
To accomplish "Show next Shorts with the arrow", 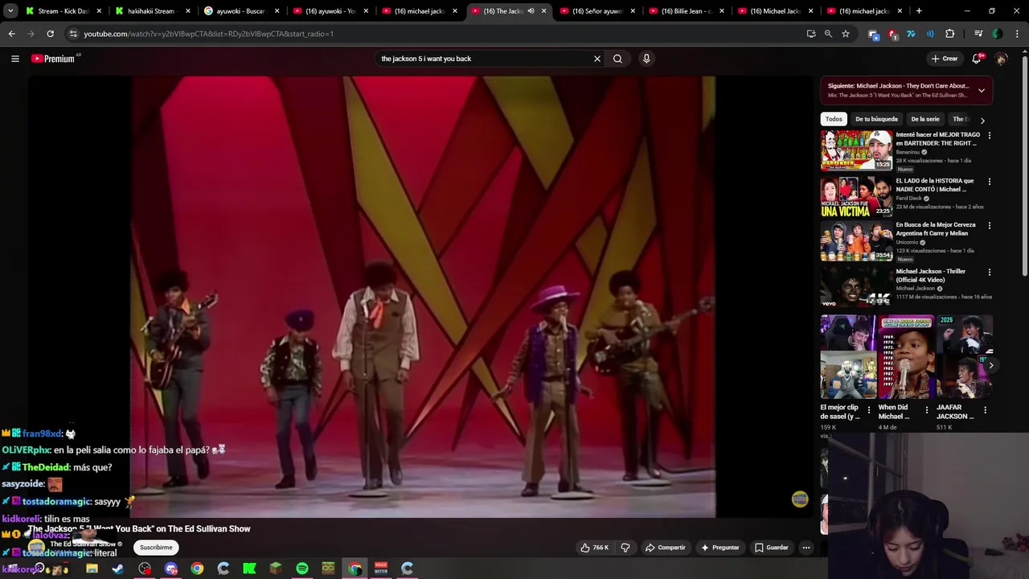I will [990, 365].
